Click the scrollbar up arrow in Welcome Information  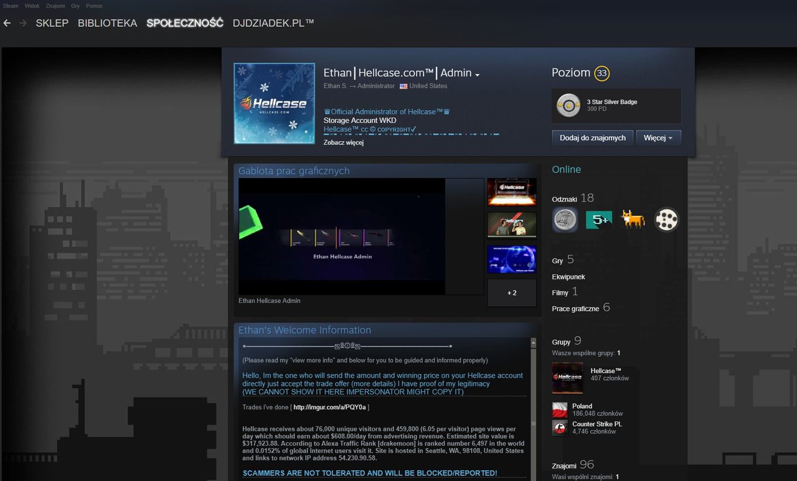point(533,342)
